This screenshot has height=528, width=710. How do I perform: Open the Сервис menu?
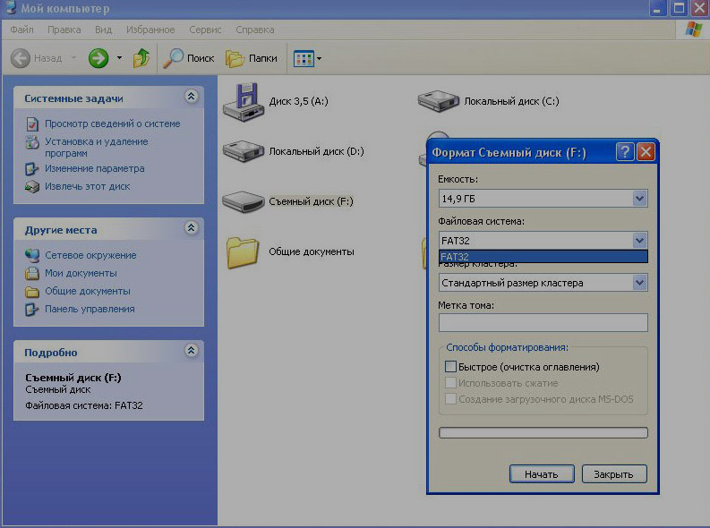point(204,30)
